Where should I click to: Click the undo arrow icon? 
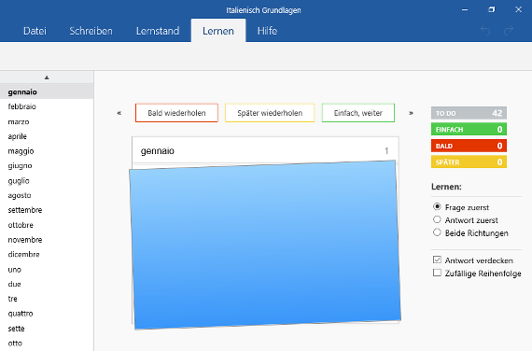[x=485, y=31]
